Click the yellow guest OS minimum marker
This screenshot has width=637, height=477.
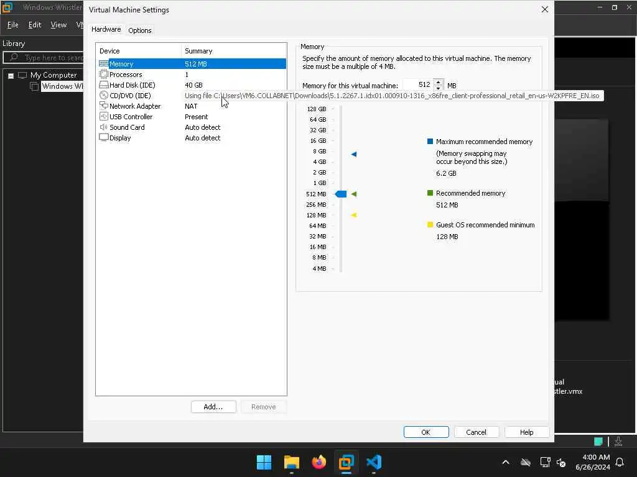coord(354,215)
